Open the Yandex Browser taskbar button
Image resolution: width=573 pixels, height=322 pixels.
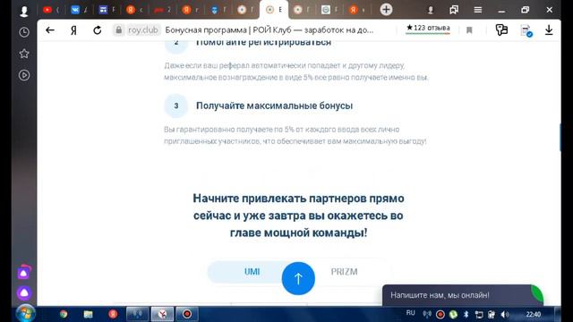coord(162,314)
